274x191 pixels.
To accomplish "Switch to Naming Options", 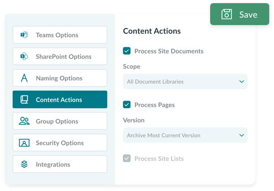I will click(60, 78).
